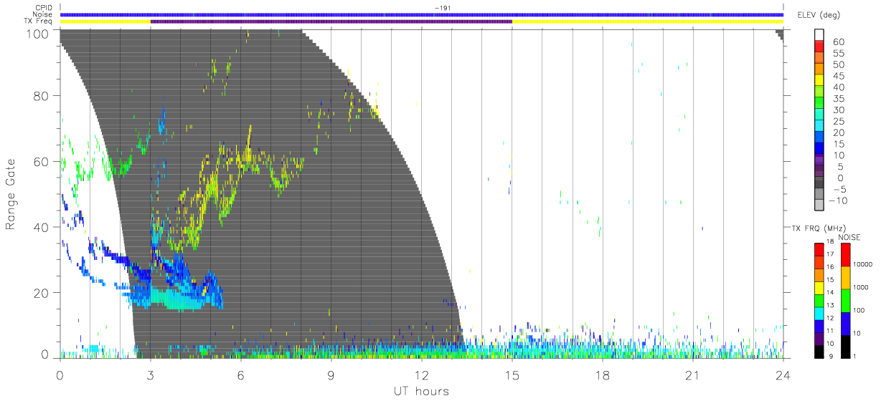The image size is (881, 406).
Task: Click the green segment of NOISE color bar
Action: (845, 301)
